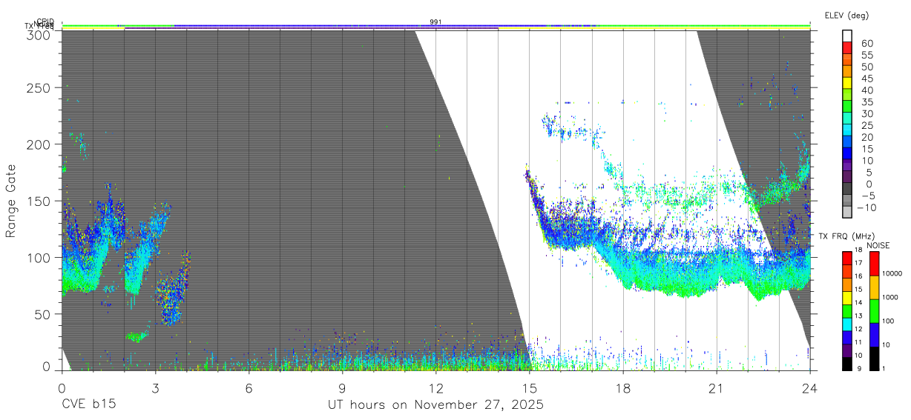Click the '991' CPID value at the top

(435, 22)
